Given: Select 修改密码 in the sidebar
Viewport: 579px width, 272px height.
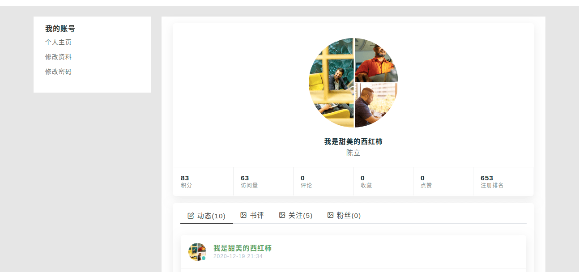Looking at the screenshot, I should (x=58, y=72).
